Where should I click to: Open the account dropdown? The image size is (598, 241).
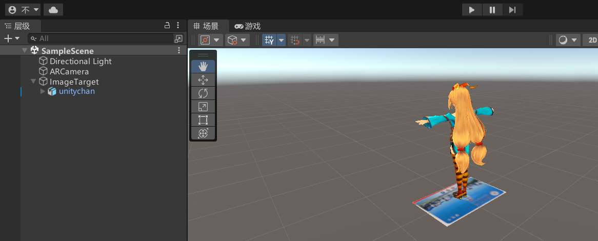point(23,10)
